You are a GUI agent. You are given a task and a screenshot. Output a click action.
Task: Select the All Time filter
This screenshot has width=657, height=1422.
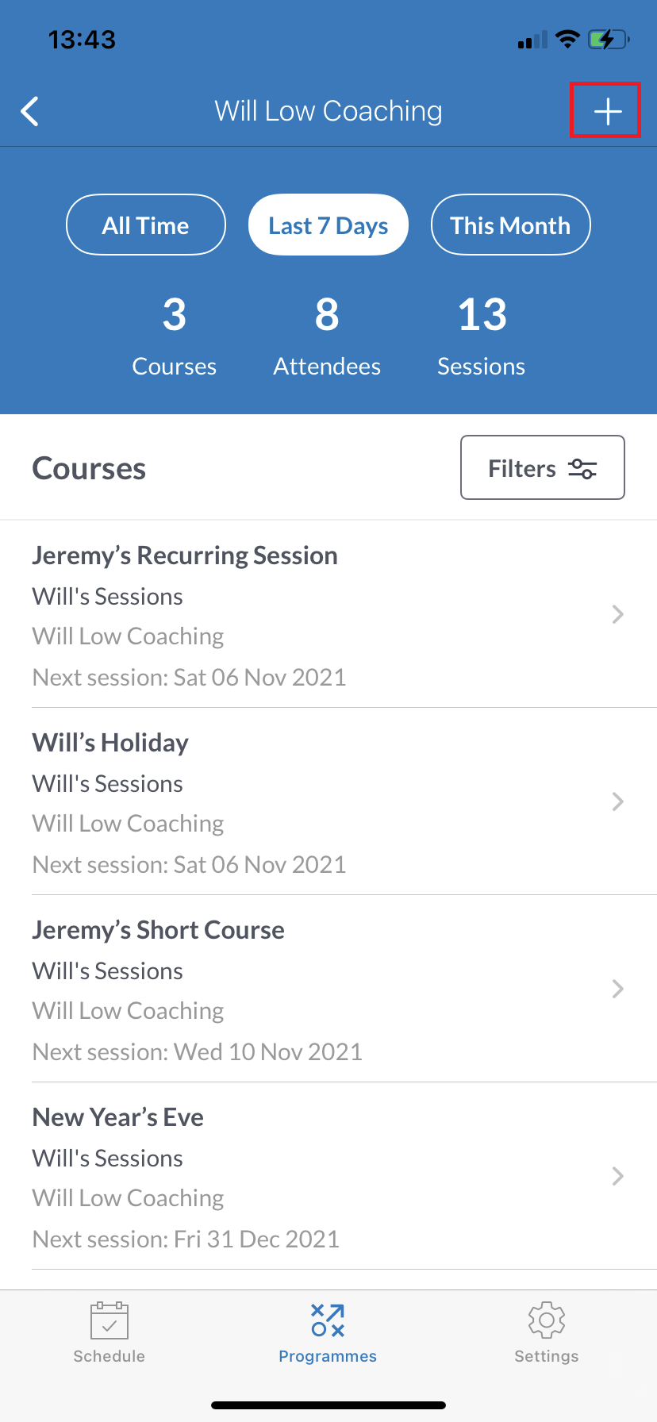[x=146, y=225]
